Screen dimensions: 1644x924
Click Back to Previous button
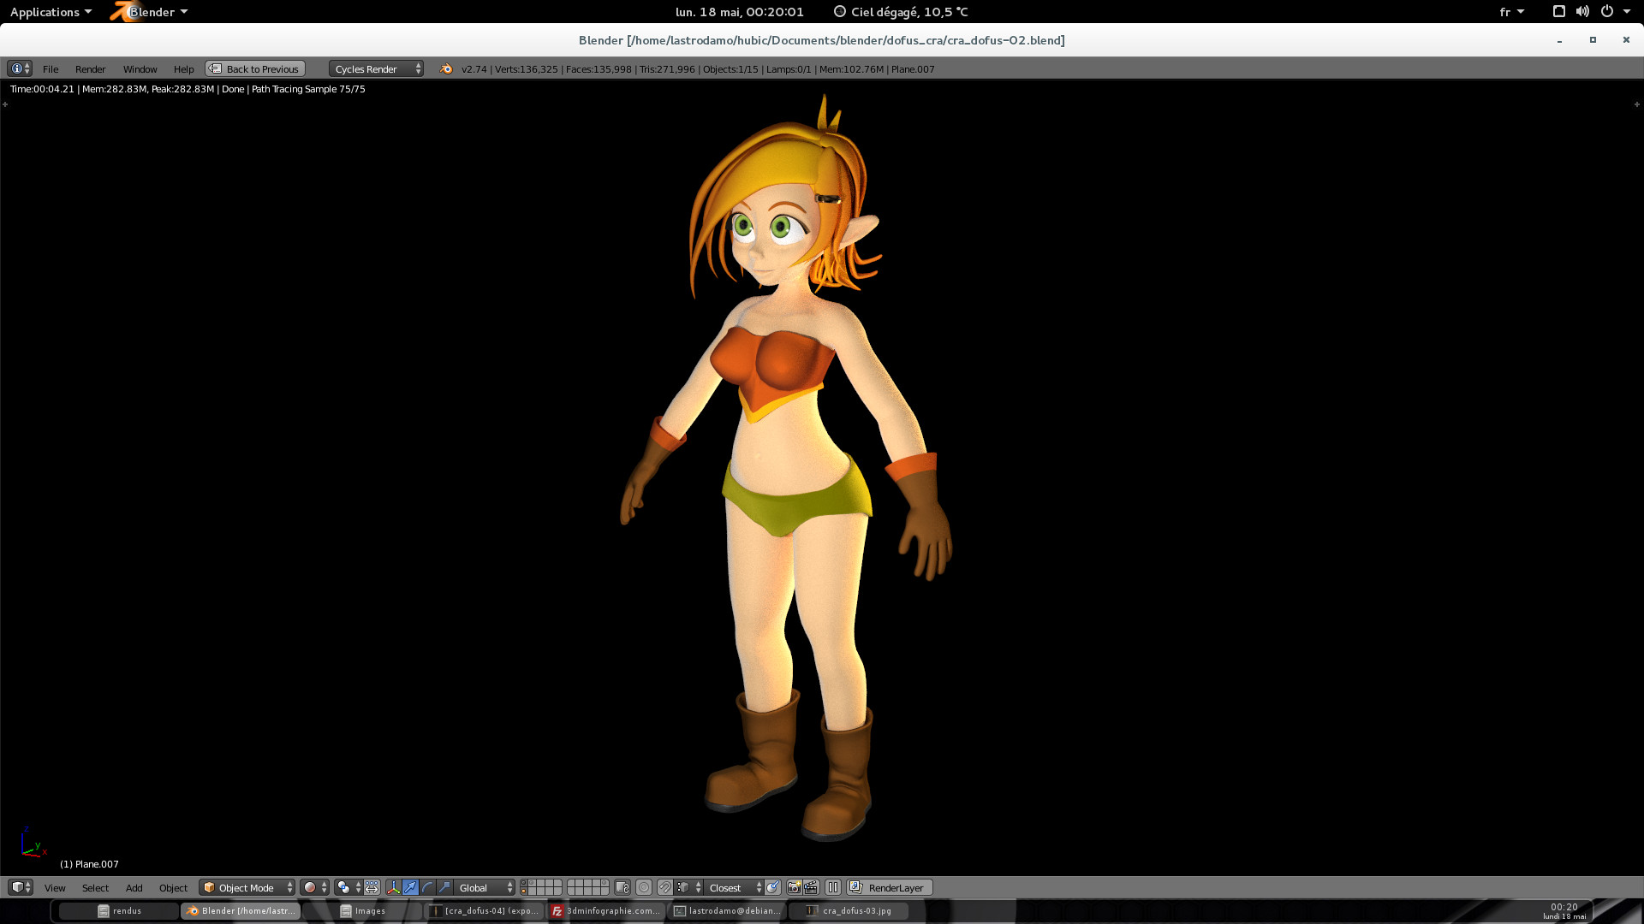pyautogui.click(x=255, y=68)
